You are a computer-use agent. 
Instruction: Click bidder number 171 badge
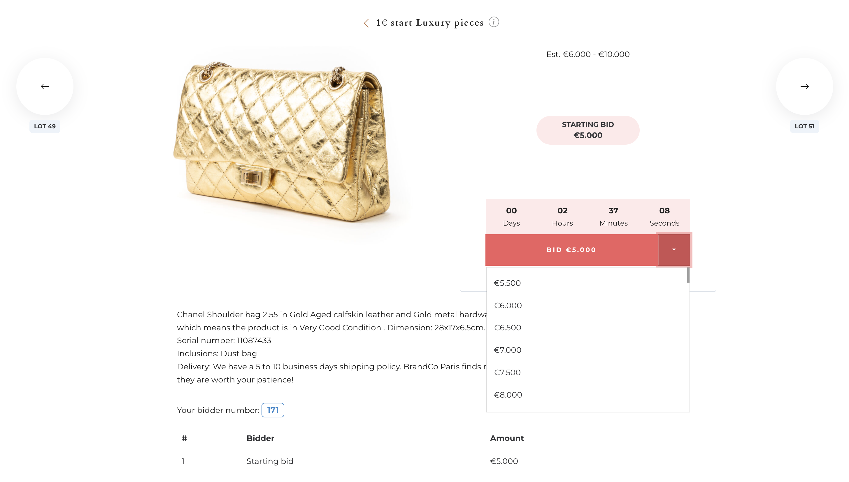pyautogui.click(x=273, y=410)
